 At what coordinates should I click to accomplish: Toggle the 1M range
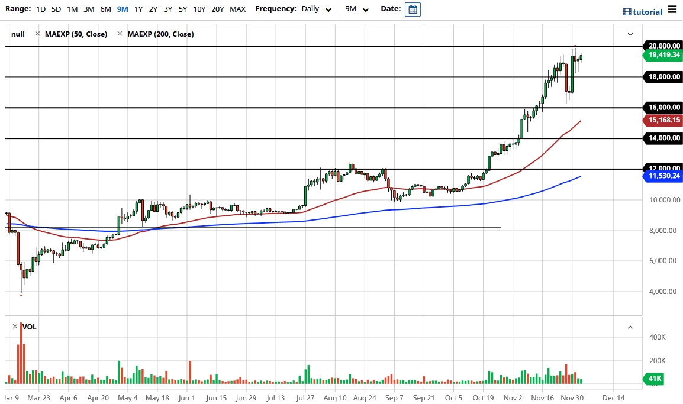tap(72, 9)
